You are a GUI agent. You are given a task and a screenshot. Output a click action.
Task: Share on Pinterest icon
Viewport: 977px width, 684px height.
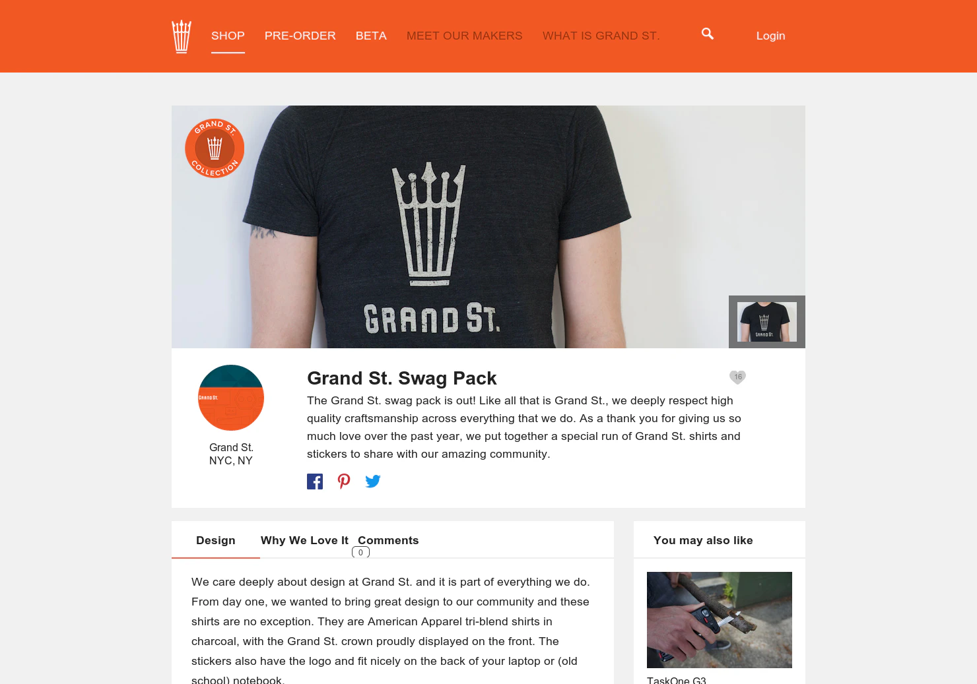[x=344, y=482]
